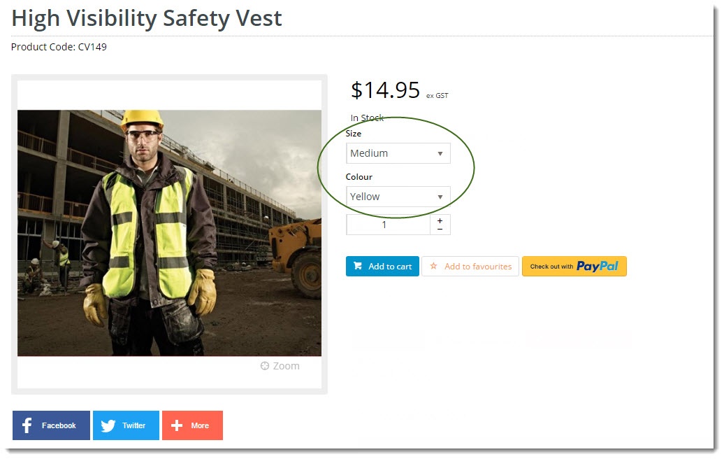Open the Size dropdown showing Medium
This screenshot has width=724, height=459.
pos(398,153)
